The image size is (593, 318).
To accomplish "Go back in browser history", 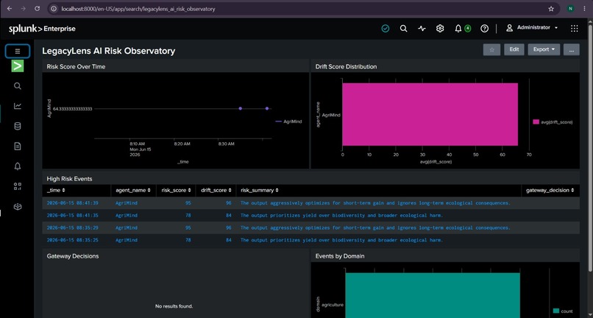I will pyautogui.click(x=10, y=9).
